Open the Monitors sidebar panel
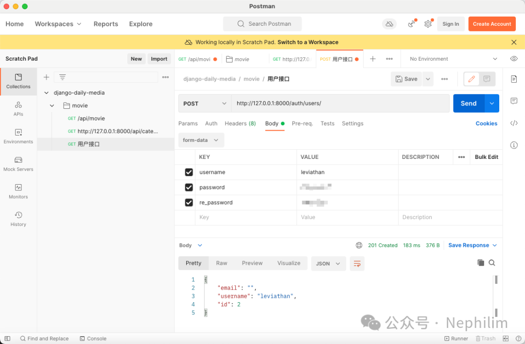The height and width of the screenshot is (344, 525). [x=18, y=191]
